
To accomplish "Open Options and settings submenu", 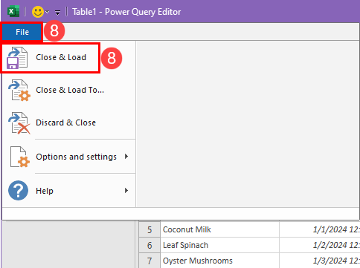I will tap(68, 157).
